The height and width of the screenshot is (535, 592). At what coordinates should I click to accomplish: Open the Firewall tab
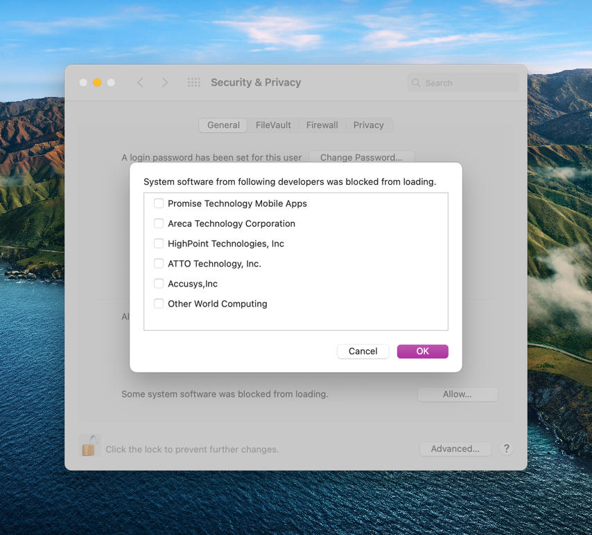(x=322, y=125)
